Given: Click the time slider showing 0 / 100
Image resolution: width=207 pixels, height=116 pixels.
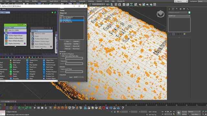Looking at the screenshot, I should coord(7,101).
